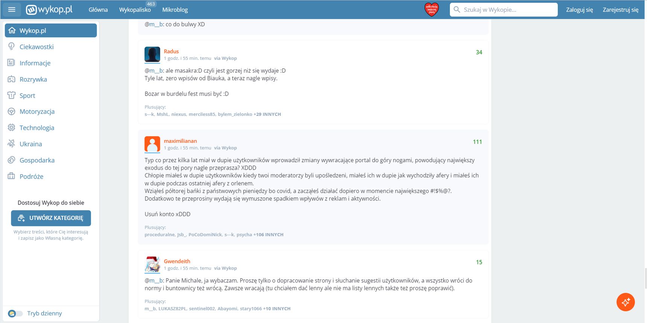Expand +106 INNYCH plus voters list

(269, 235)
